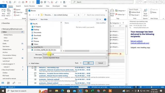This screenshot has height=93, width=165.
Task: Expand New Email Folders
Action: click(x=2, y=70)
